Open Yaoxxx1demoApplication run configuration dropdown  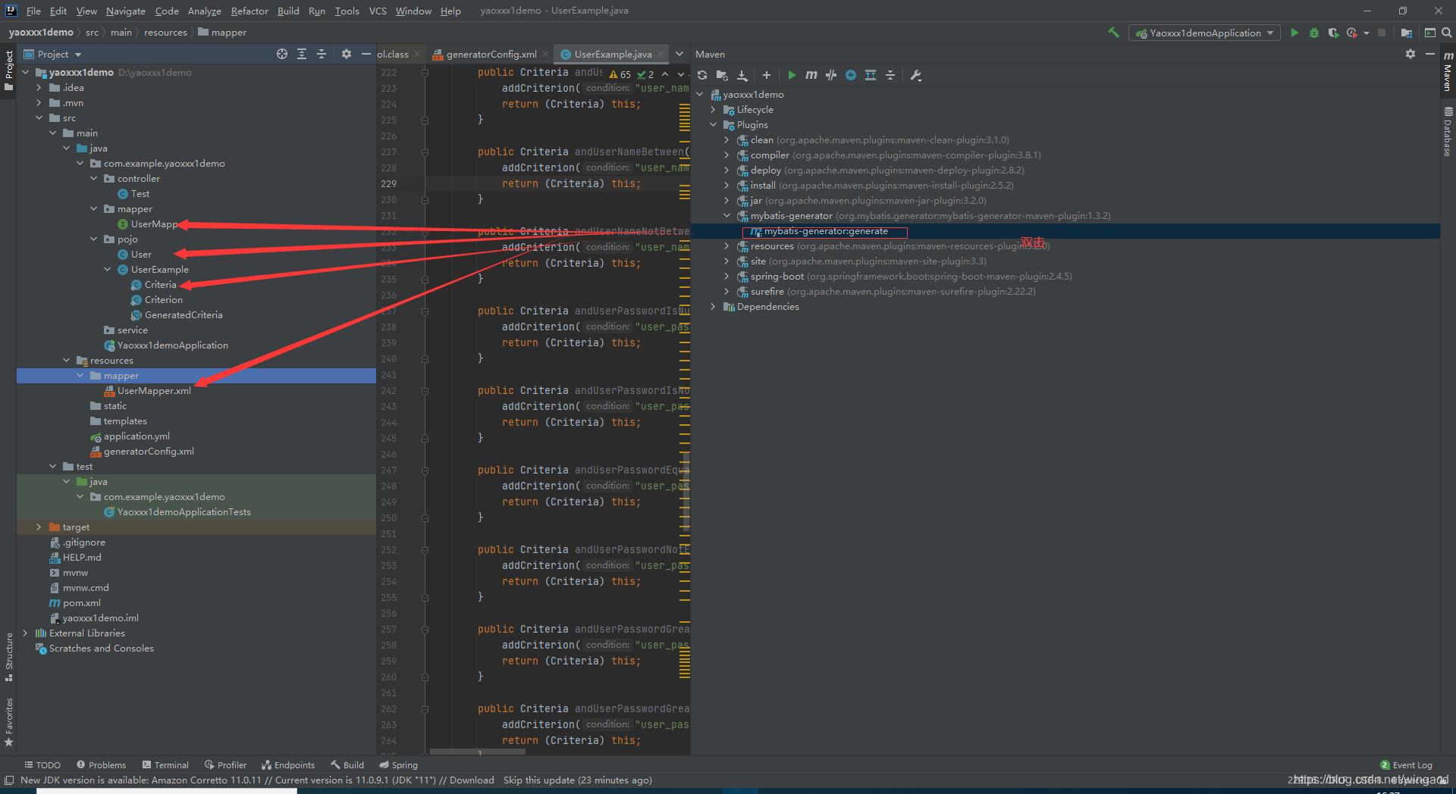(1204, 33)
